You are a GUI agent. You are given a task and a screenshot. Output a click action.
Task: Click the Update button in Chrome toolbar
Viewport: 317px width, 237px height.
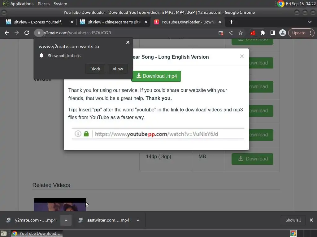tap(299, 33)
